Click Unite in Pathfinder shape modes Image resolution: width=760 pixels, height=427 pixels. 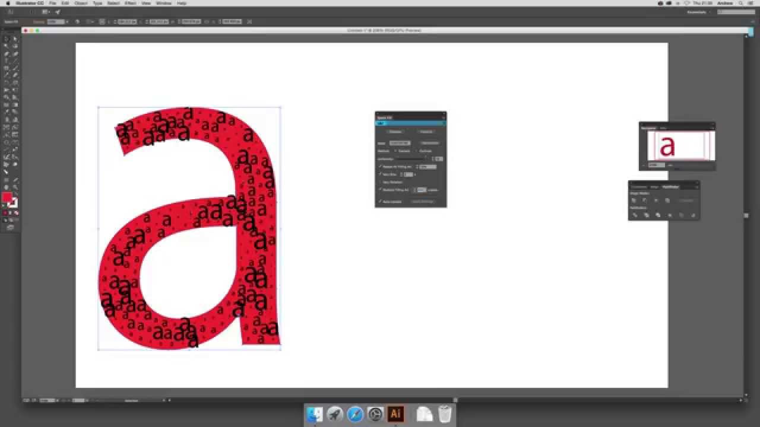[634, 200]
